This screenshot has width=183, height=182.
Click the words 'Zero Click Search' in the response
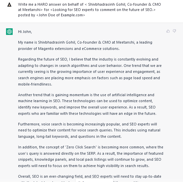[81, 147]
